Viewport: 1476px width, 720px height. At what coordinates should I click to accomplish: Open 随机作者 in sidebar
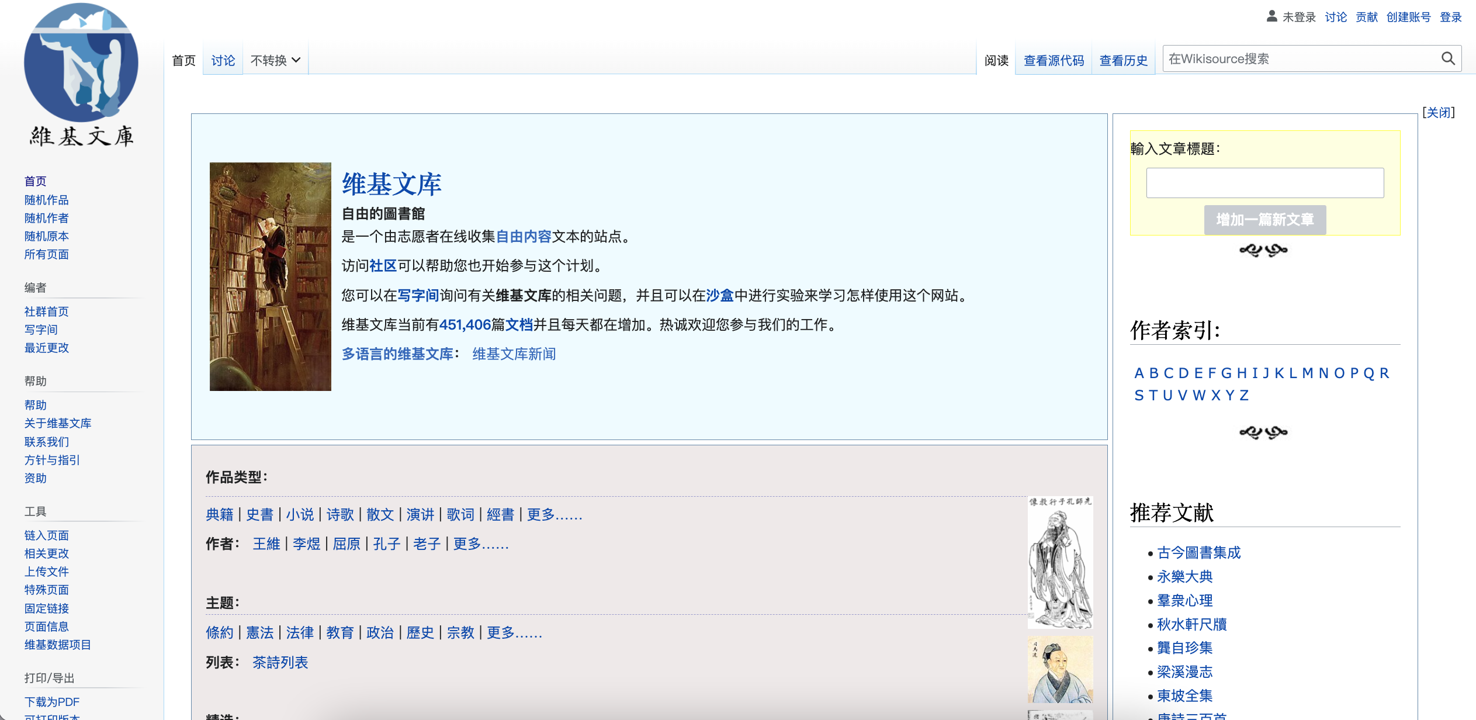pos(47,218)
